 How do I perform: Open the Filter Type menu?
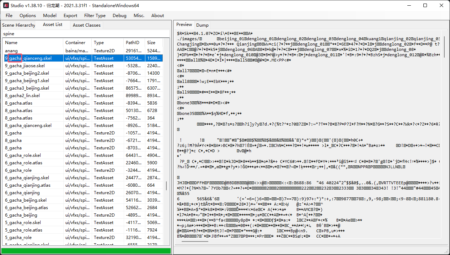tap(95, 15)
